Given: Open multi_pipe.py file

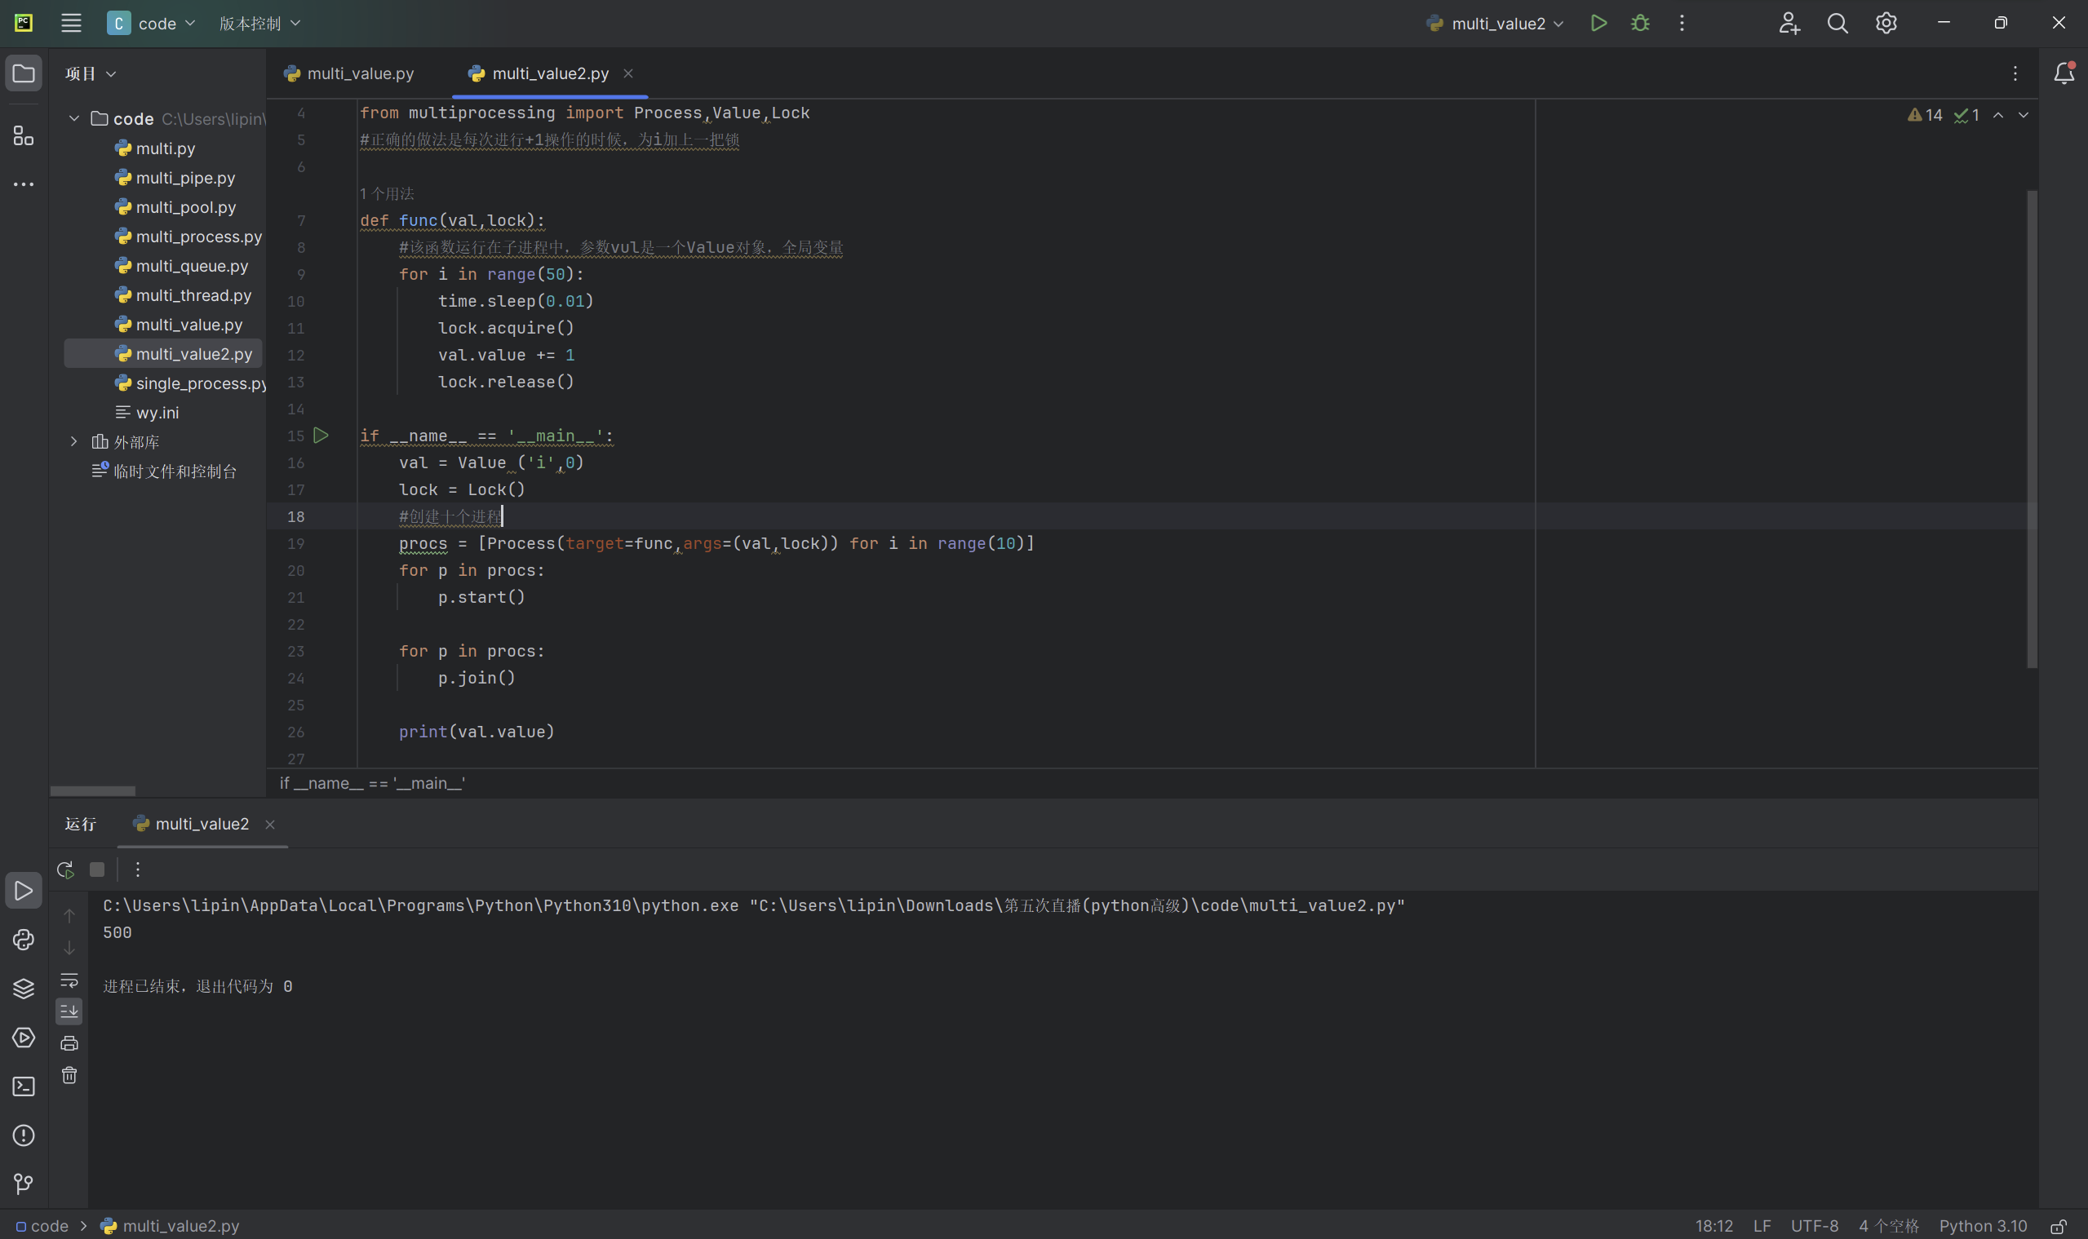Looking at the screenshot, I should point(175,178).
